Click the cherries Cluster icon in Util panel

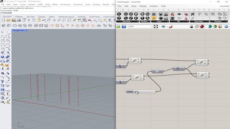[172, 14]
